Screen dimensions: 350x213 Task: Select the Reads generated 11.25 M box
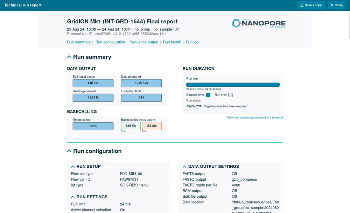(93, 98)
